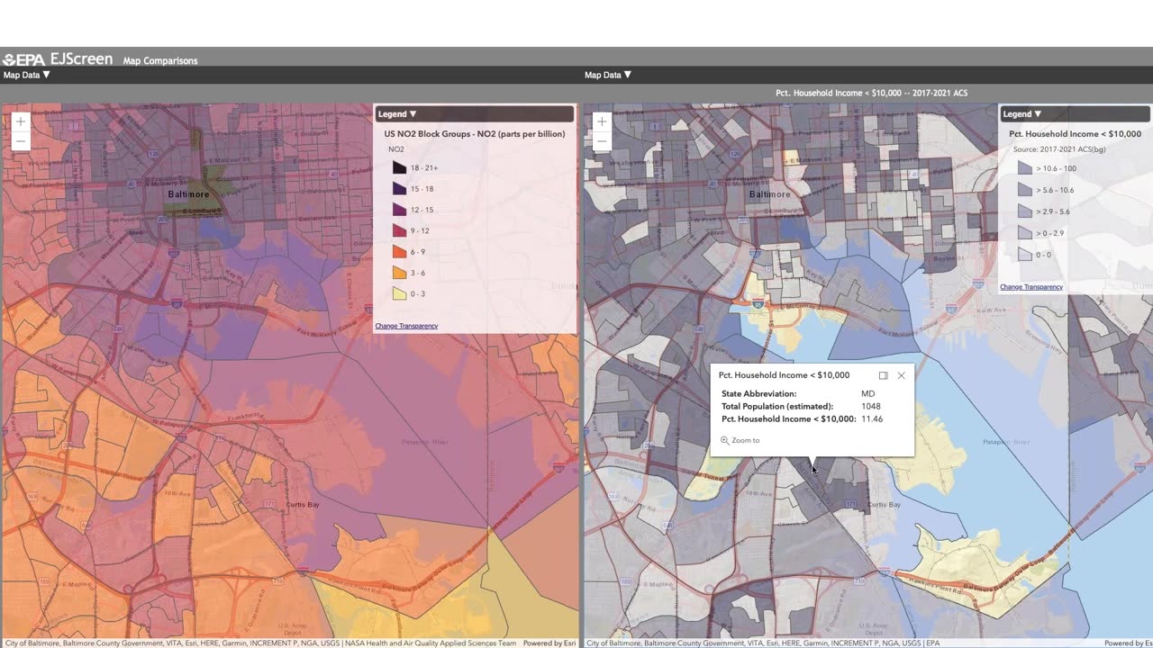Viewport: 1153px width, 648px height.
Task: Click popup title Pct. Household Income < $10,000
Action: pyautogui.click(x=784, y=375)
